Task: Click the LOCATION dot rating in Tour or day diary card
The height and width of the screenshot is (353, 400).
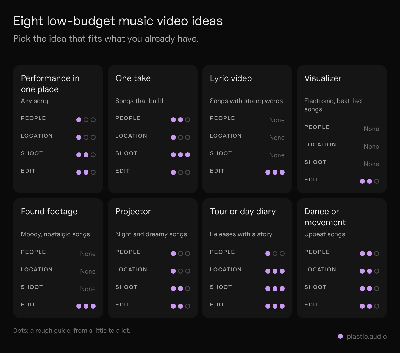Action: (275, 271)
